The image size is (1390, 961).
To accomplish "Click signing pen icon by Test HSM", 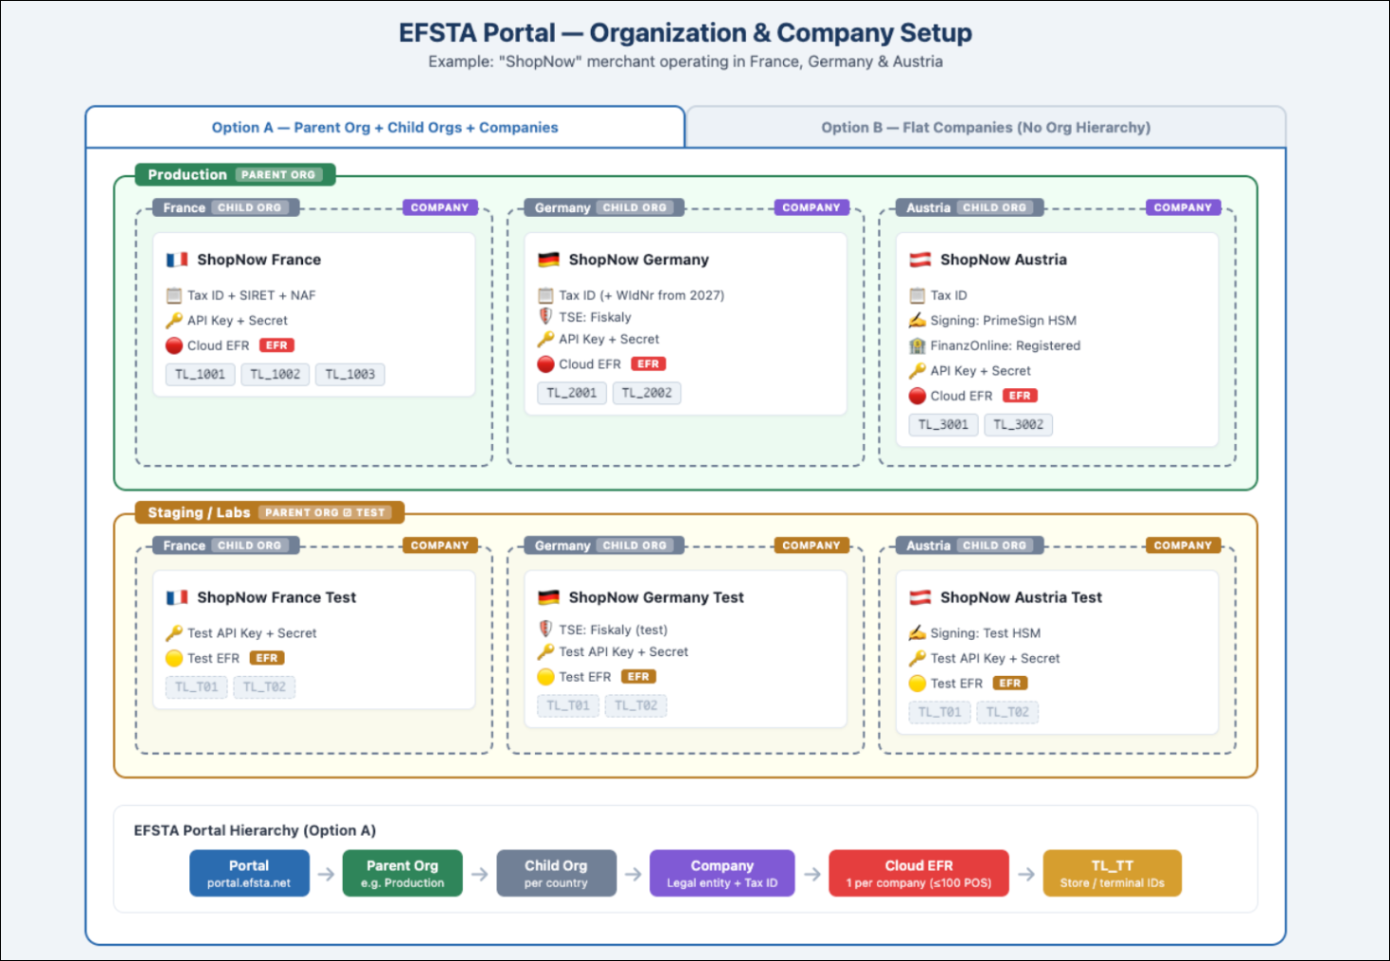I will pos(917,632).
